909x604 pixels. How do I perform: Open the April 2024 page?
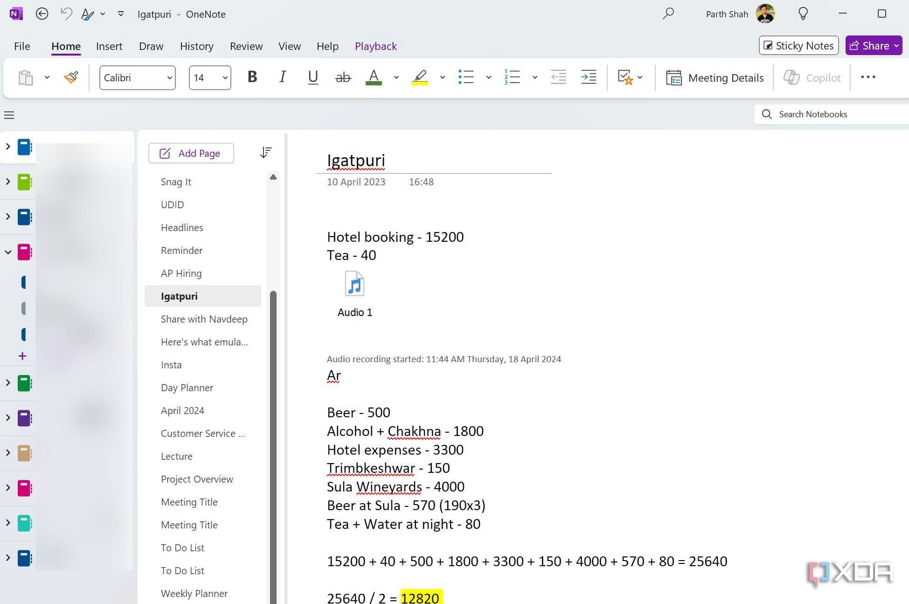203,410
